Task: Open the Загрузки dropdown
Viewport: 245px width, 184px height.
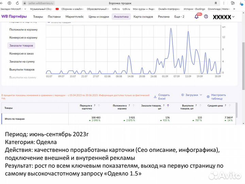Action: [192, 95]
